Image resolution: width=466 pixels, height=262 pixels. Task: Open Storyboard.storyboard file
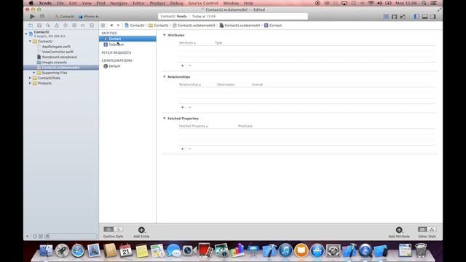tap(60, 57)
